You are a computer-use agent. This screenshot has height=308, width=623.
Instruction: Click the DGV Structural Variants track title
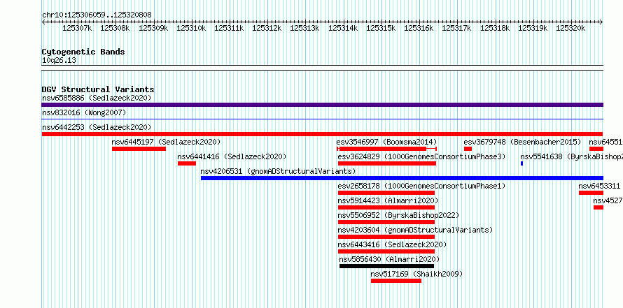(98, 89)
